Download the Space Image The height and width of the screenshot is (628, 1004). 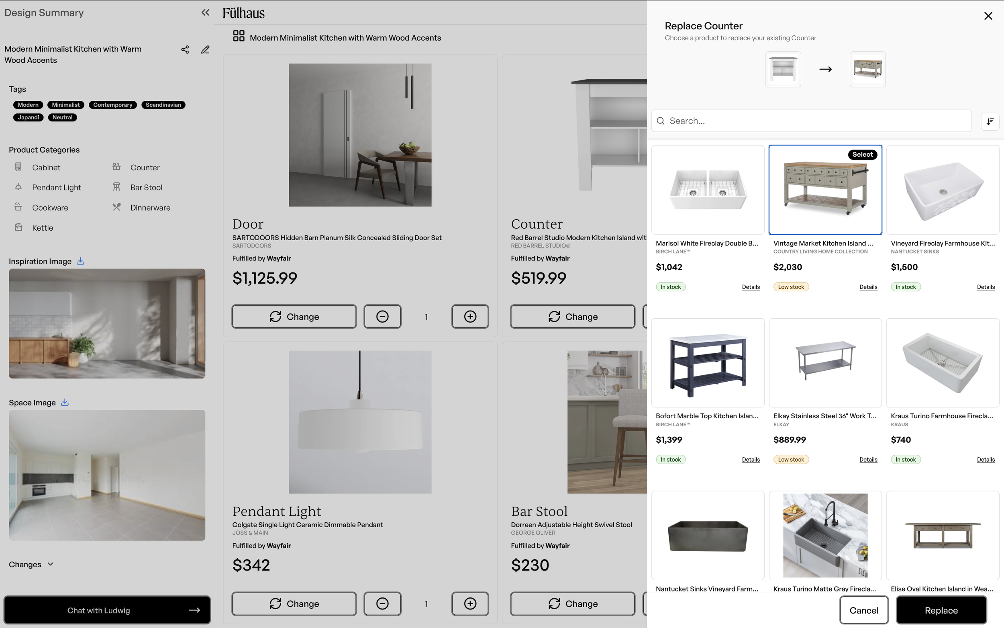65,402
